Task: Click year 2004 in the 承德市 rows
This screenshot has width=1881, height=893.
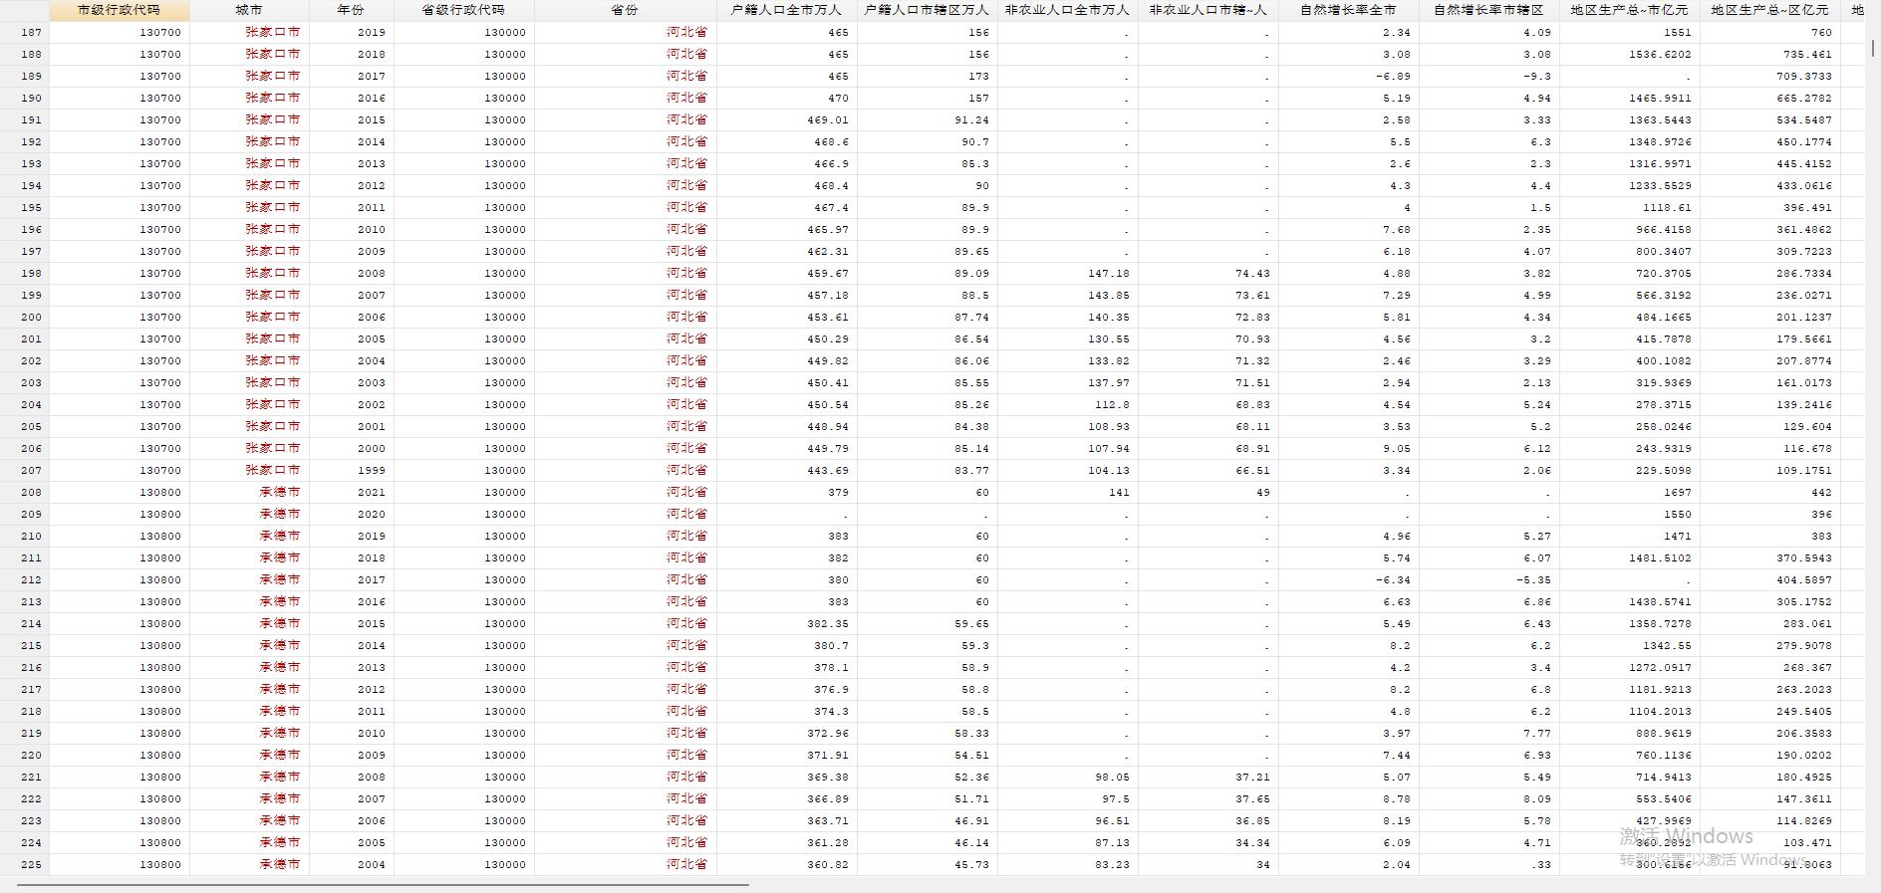Action: (351, 865)
